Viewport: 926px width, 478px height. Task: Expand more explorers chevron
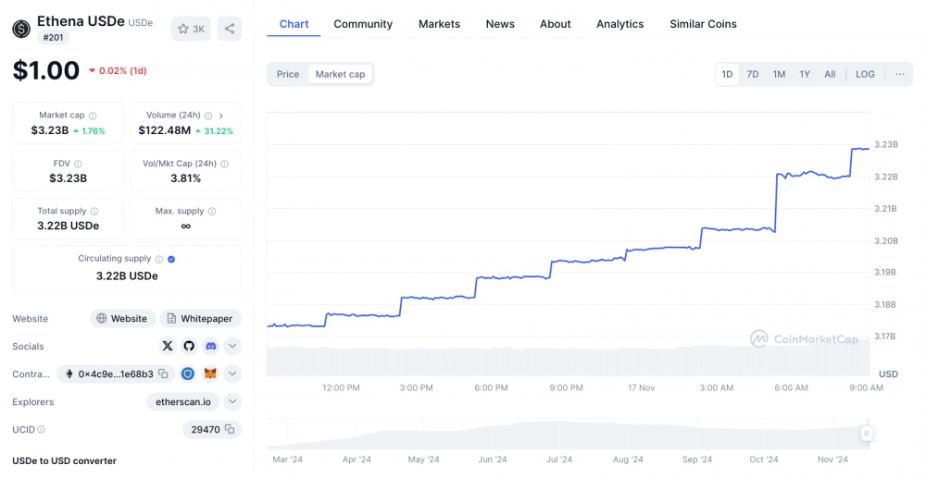point(232,402)
